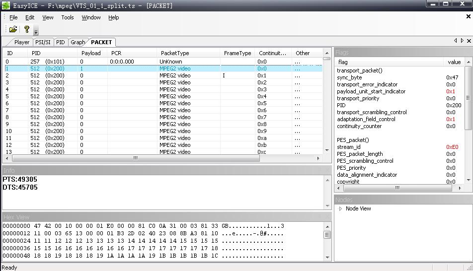Select transport_scrambling_control flag row
The image size is (473, 271).
[x=399, y=112]
